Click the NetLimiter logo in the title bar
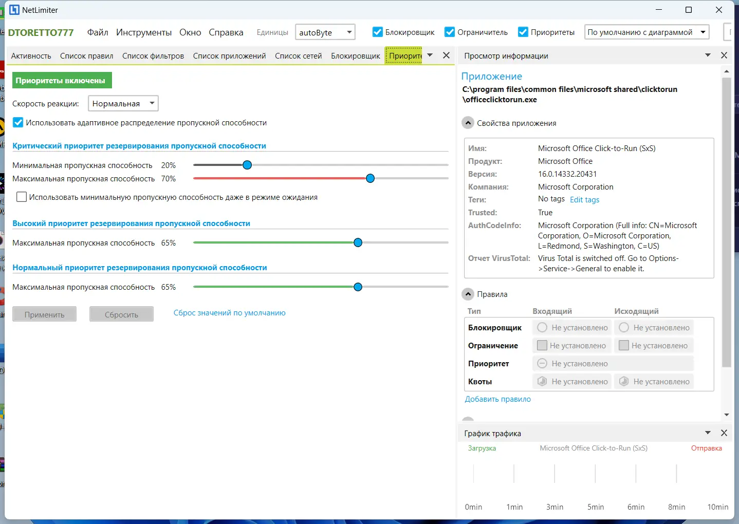Screen dimensions: 739x524 pos(14,10)
